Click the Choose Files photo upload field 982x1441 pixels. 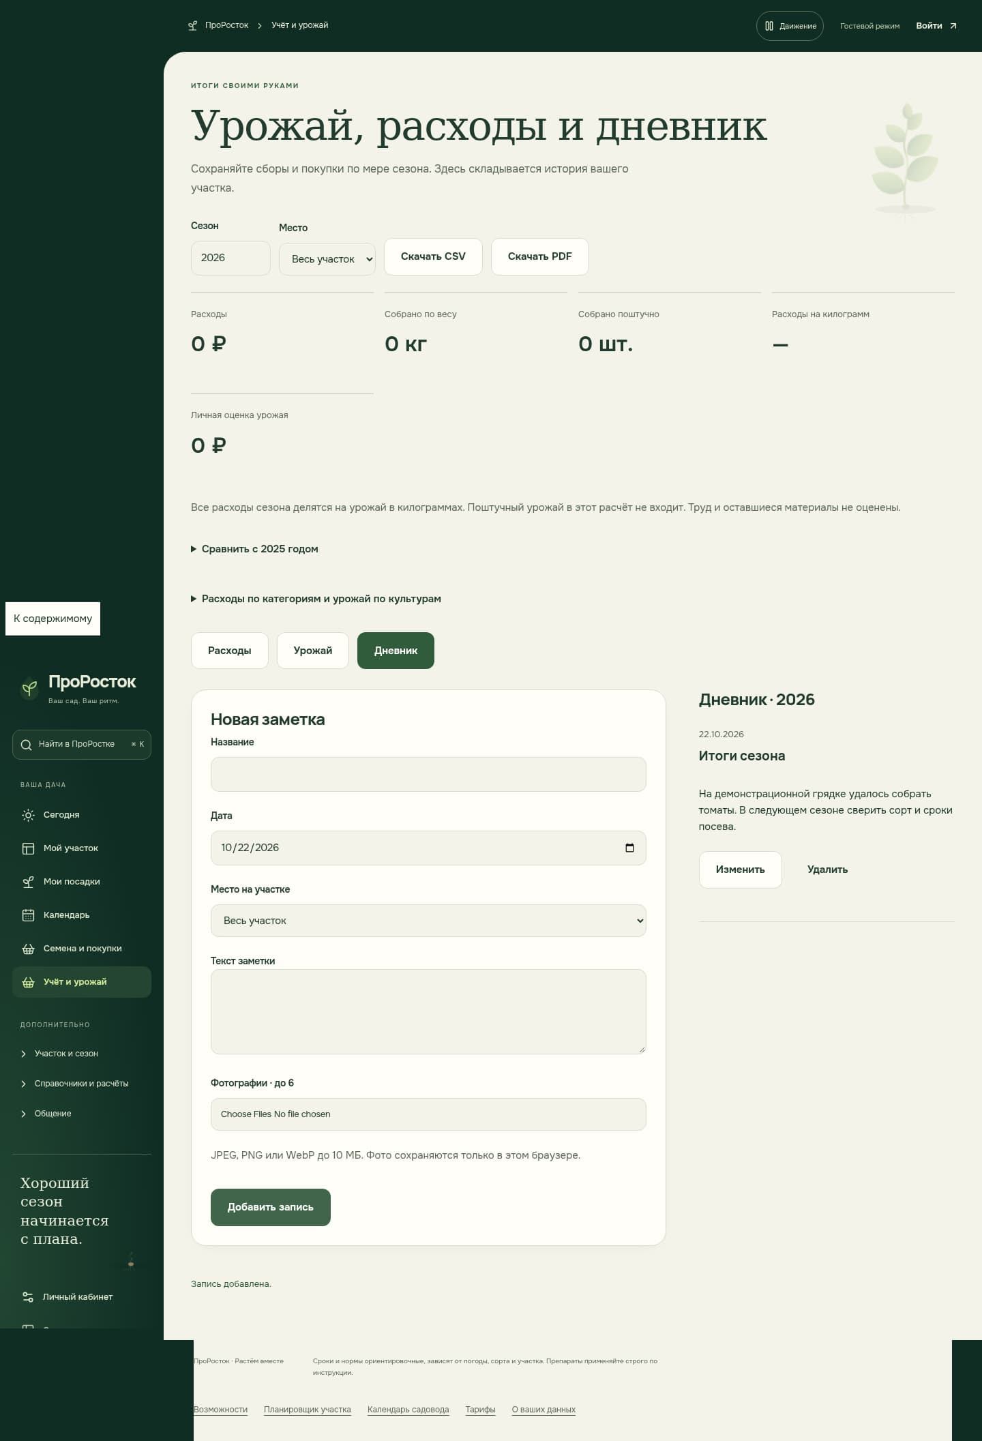[x=428, y=1114]
